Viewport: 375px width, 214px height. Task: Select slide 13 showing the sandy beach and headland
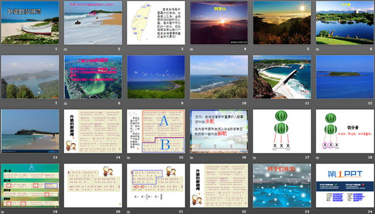(30, 131)
